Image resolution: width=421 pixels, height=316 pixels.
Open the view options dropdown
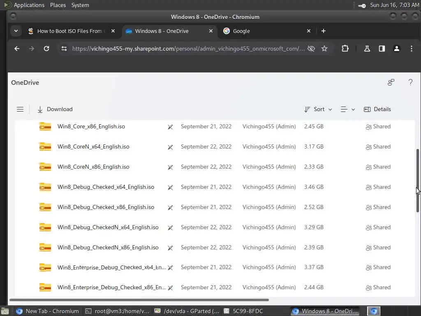pos(348,109)
